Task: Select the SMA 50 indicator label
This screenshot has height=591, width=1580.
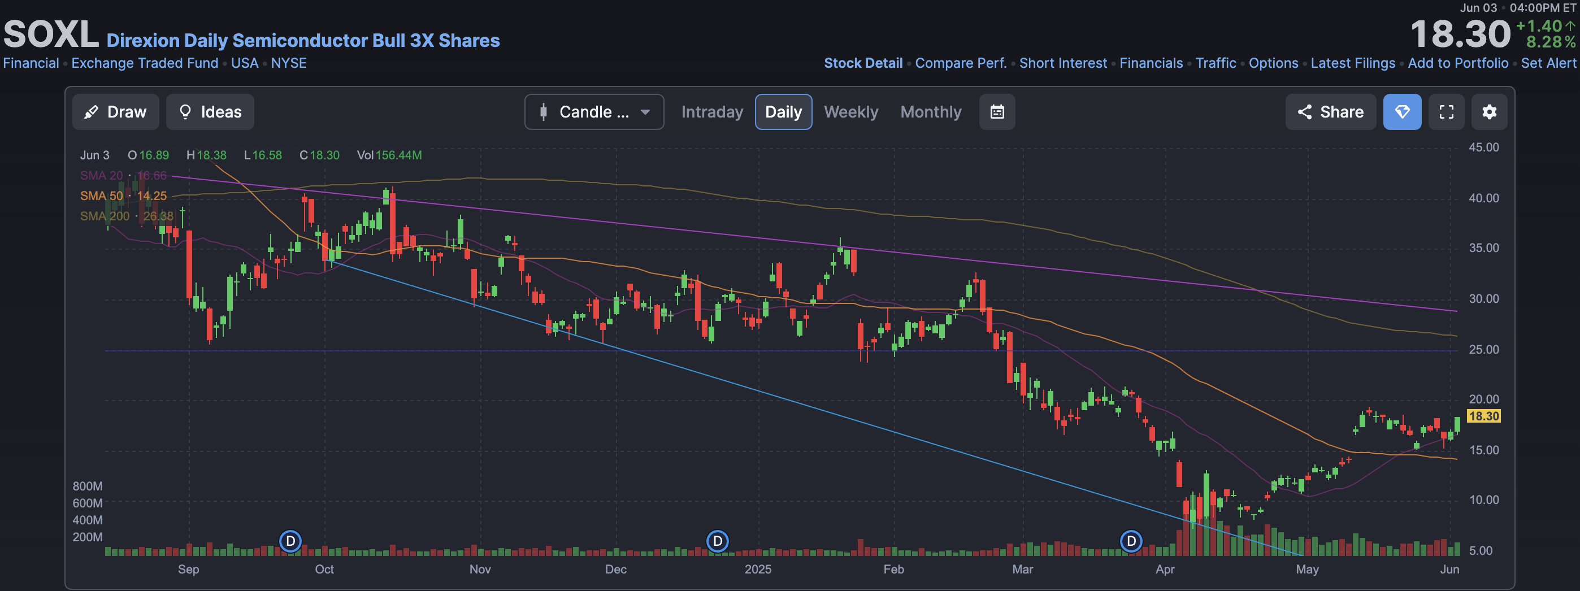Action: [x=123, y=196]
